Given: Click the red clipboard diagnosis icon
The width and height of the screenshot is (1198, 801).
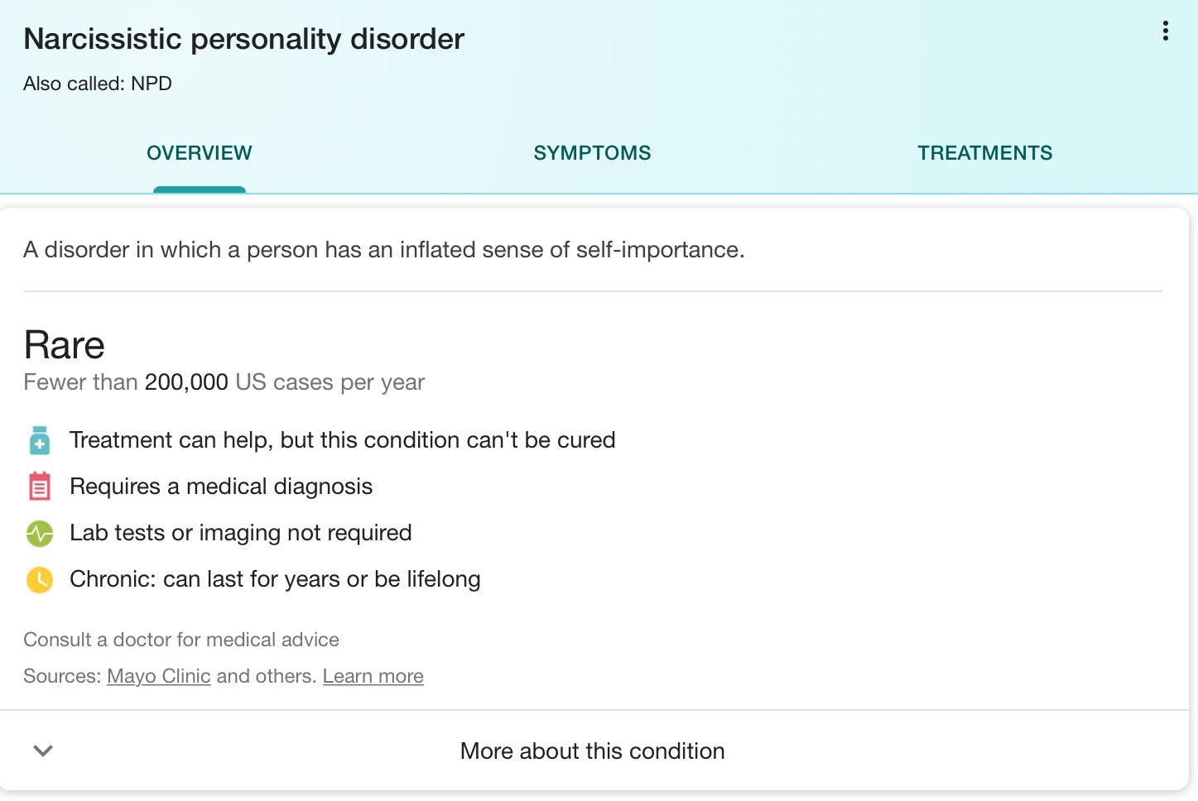Looking at the screenshot, I should point(40,487).
